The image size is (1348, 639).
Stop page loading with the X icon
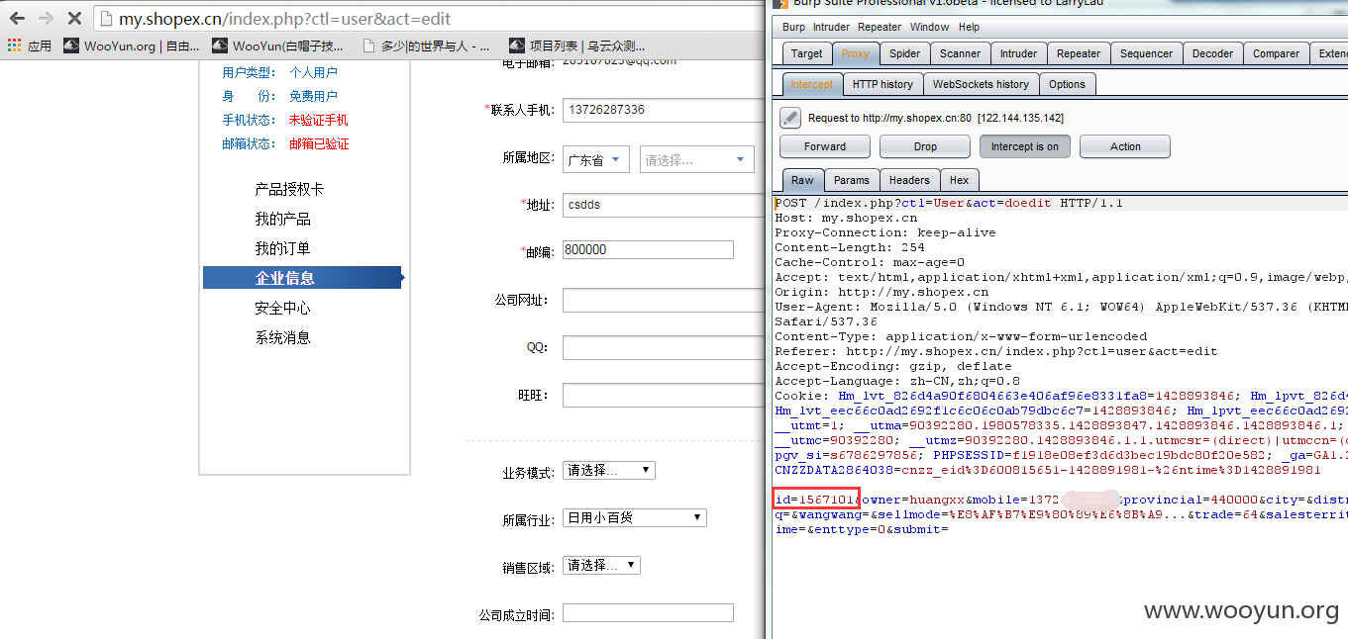click(74, 19)
